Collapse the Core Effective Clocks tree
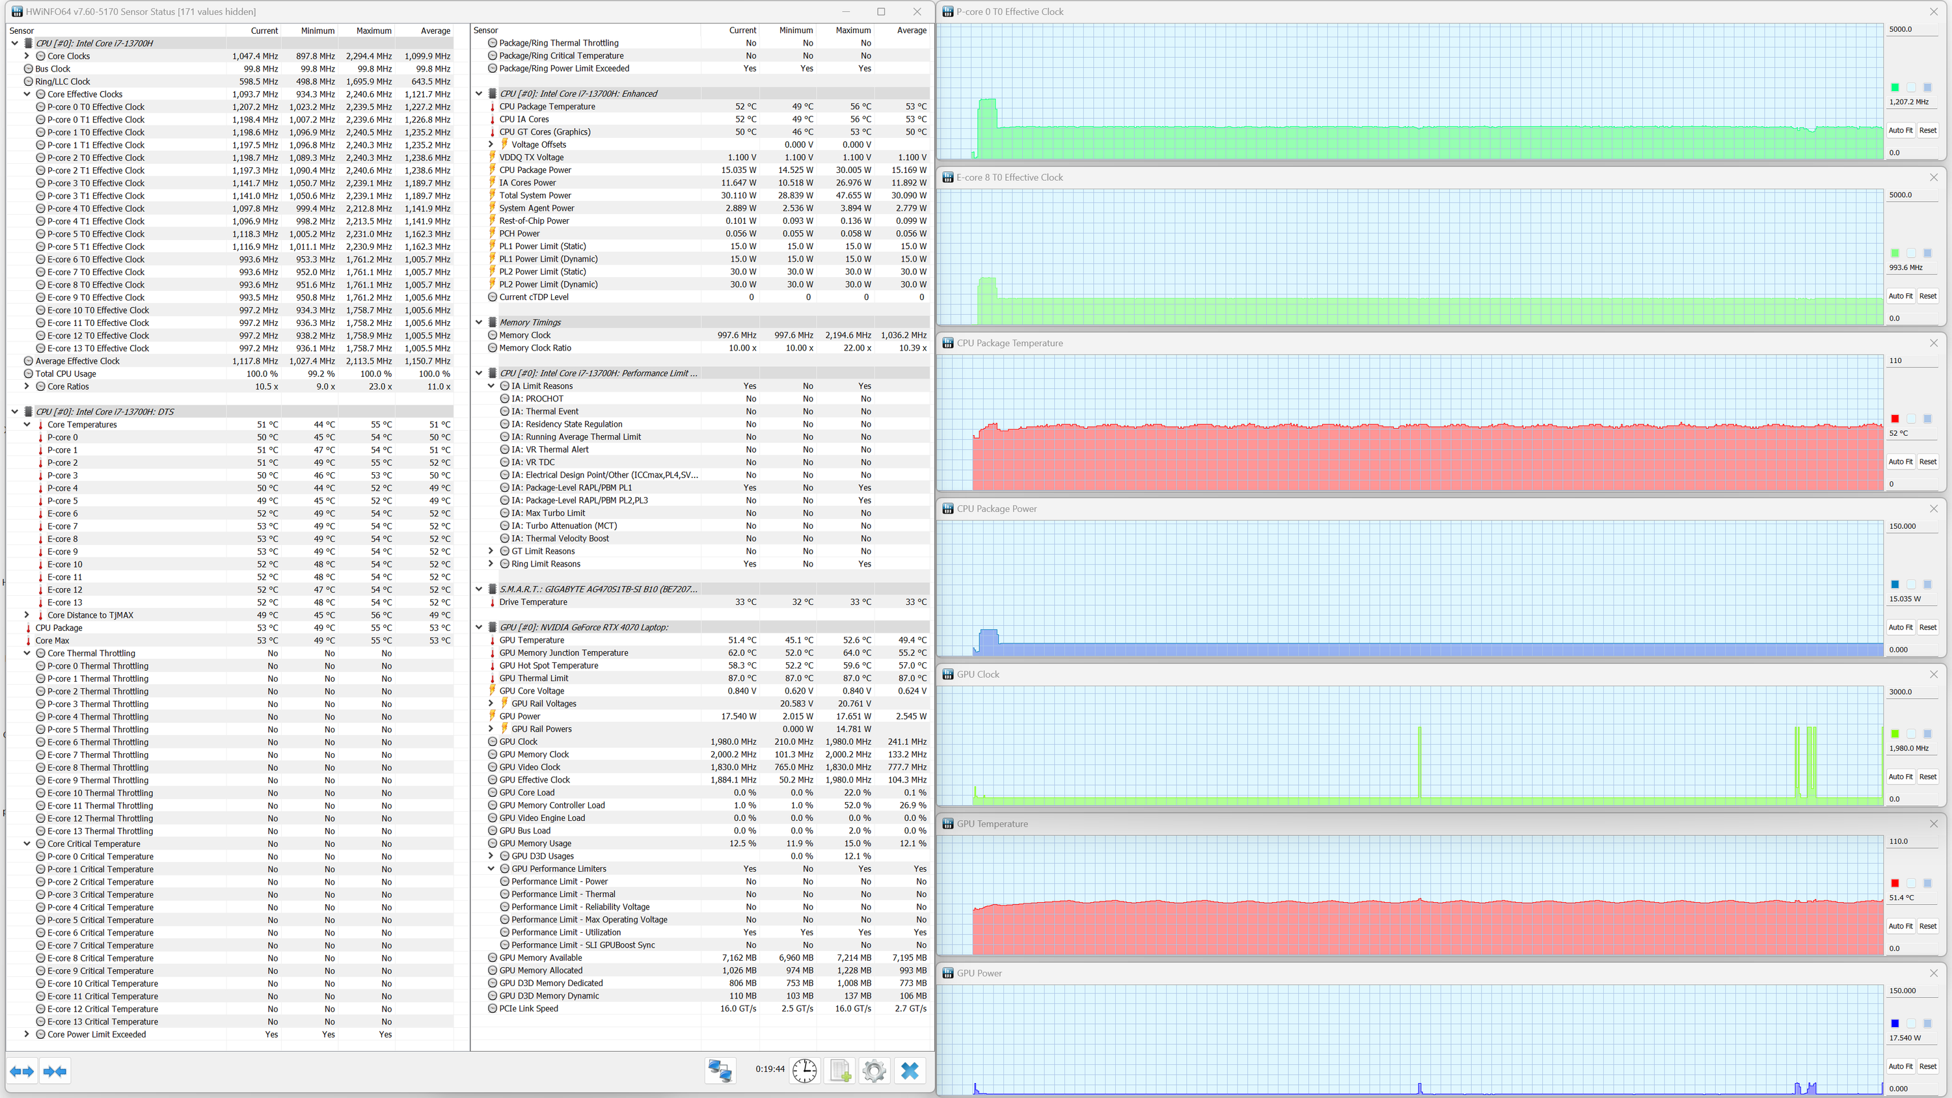1952x1098 pixels. (27, 94)
